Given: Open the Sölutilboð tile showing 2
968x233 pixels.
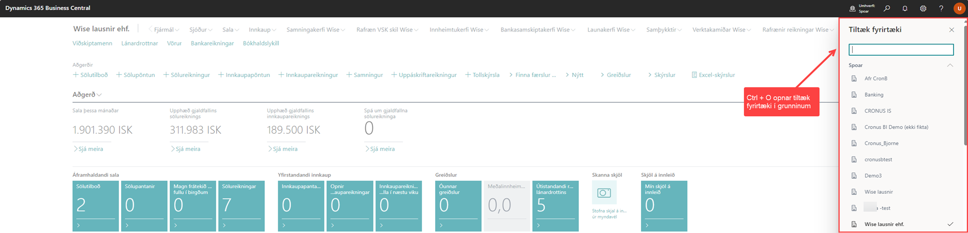Looking at the screenshot, I should pyautogui.click(x=96, y=206).
